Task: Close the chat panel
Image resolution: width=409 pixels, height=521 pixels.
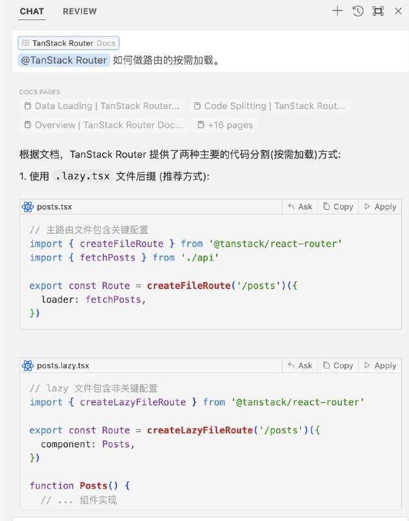Action: (x=399, y=11)
